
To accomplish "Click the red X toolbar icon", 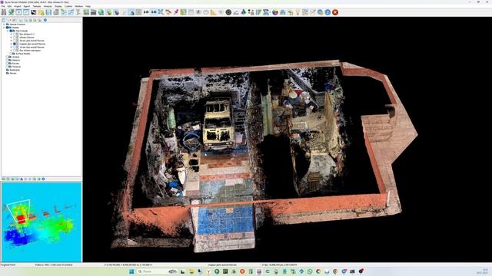I will [335, 12].
